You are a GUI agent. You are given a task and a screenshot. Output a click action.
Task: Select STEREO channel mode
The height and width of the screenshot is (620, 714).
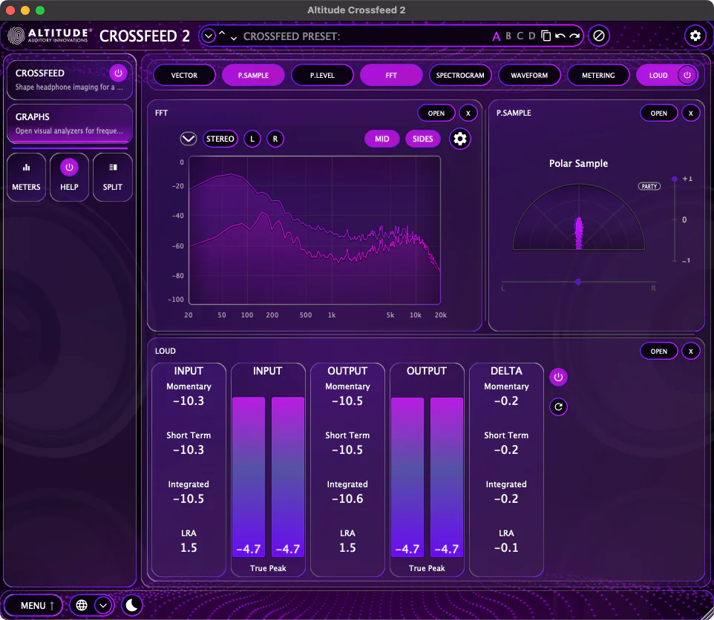point(220,139)
